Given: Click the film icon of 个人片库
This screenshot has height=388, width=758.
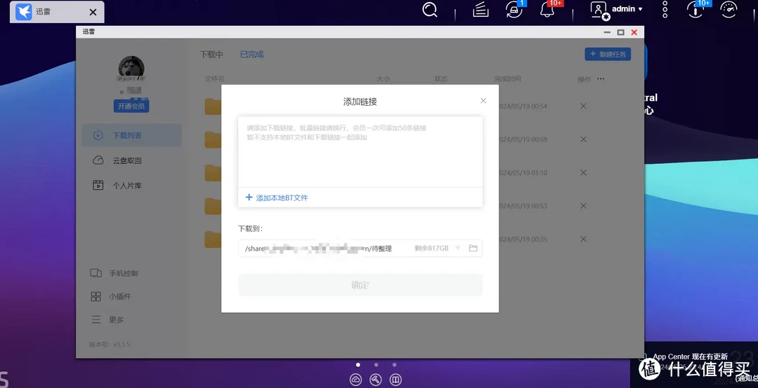Looking at the screenshot, I should click(98, 186).
